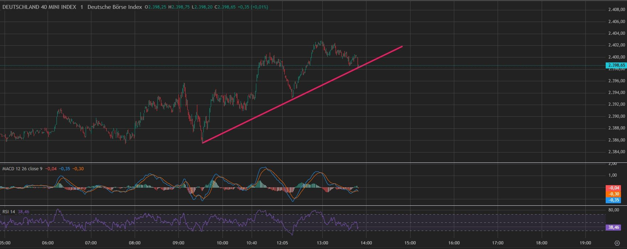The image size is (627, 249).
Task: Click the RSI 80,00 scale label
Action: point(613,210)
